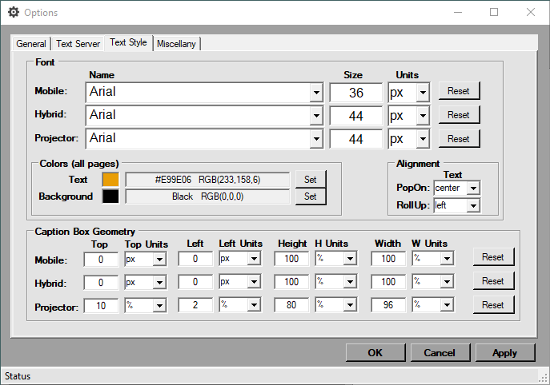
Task: Open Mobile Top Units dropdown
Action: point(159,260)
